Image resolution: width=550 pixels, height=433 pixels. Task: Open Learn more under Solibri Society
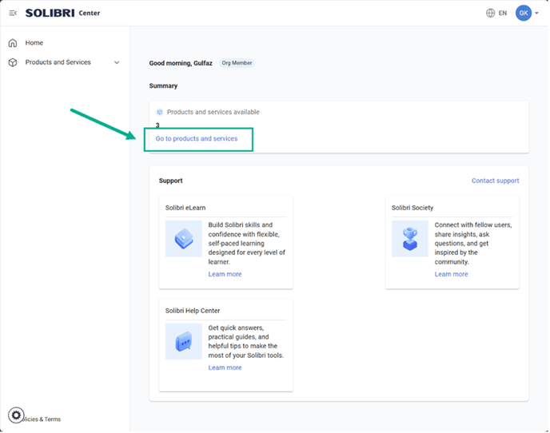[x=451, y=274]
